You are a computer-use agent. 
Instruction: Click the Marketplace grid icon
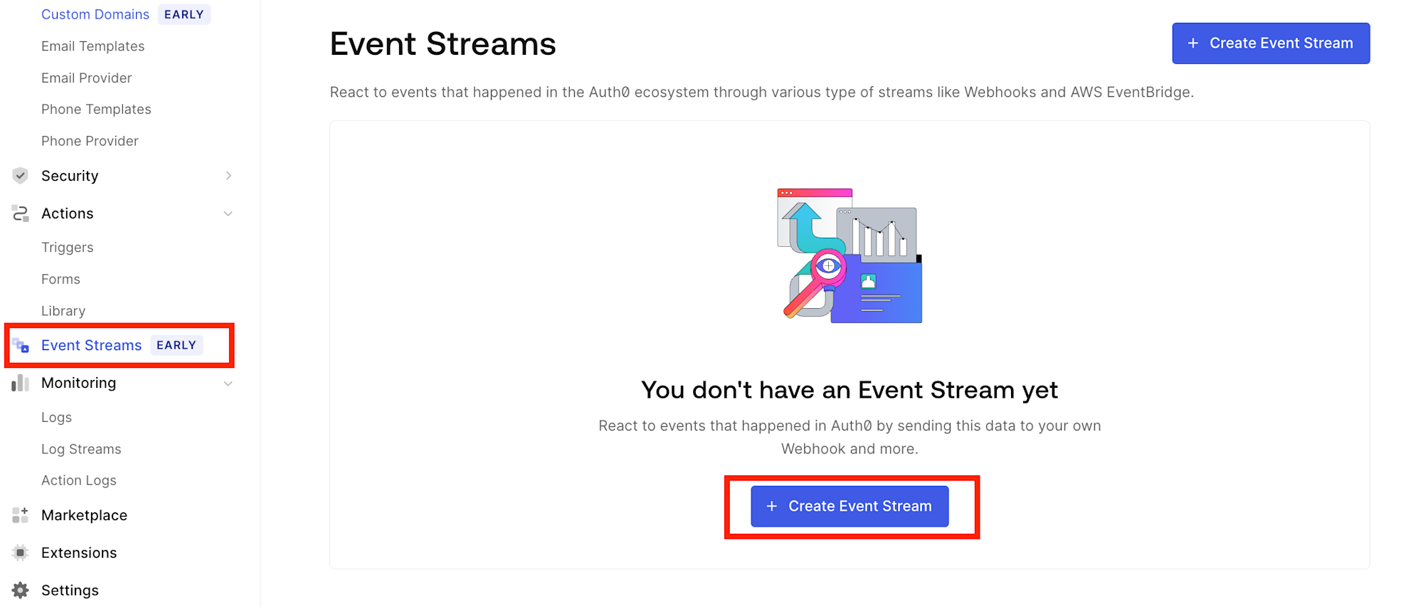point(21,515)
